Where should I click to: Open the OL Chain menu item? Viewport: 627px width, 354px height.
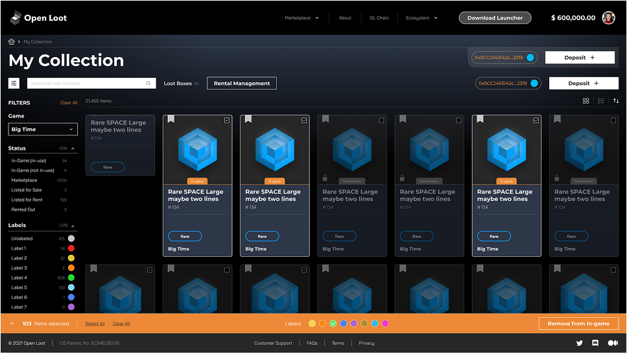point(379,18)
